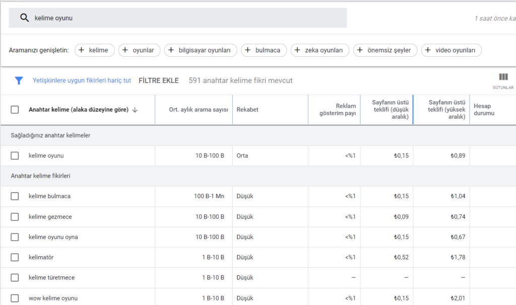The height and width of the screenshot is (305, 516).
Task: Add 'zeka oyunları' suggestion chip
Action: (319, 50)
